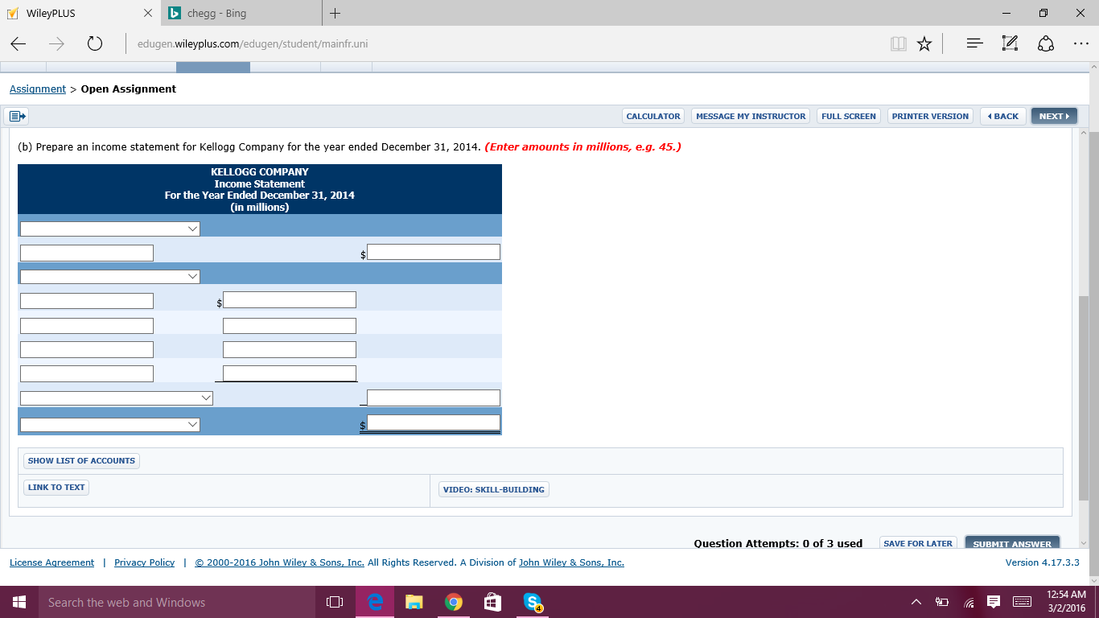Viewport: 1099px width, 618px height.
Task: Click the Wi-Fi network tray icon
Action: click(969, 602)
